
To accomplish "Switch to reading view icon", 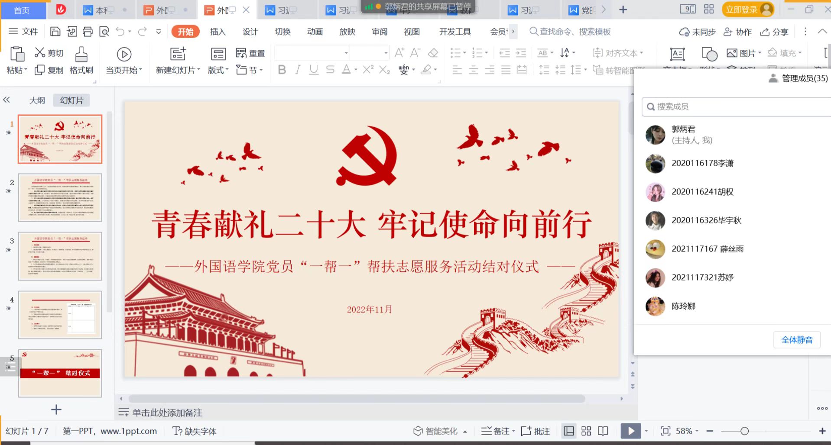I will pos(603,431).
